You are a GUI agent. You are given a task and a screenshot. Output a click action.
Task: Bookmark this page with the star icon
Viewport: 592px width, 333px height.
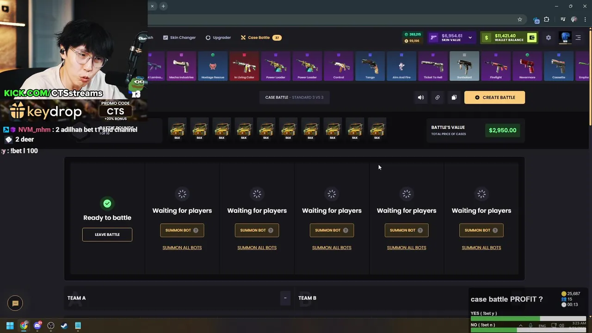tap(520, 19)
